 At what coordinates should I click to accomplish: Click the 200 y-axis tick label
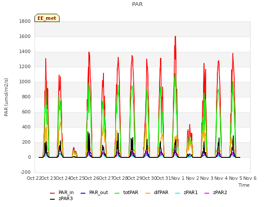[x=26, y=142]
